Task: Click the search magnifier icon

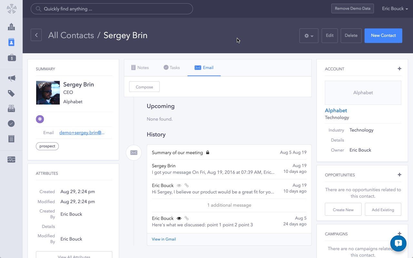Action: click(x=38, y=9)
